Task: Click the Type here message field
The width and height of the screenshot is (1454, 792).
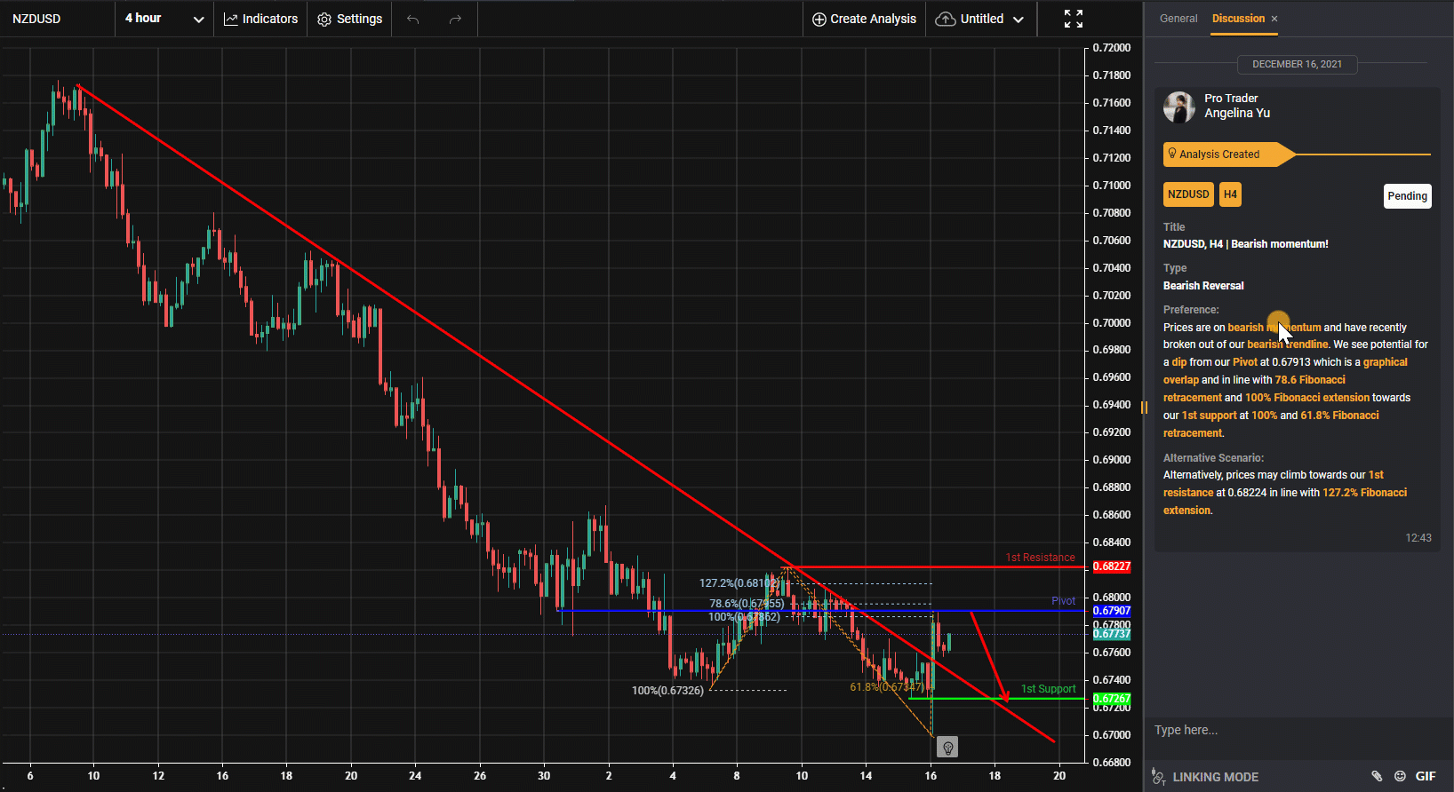Action: point(1298,730)
